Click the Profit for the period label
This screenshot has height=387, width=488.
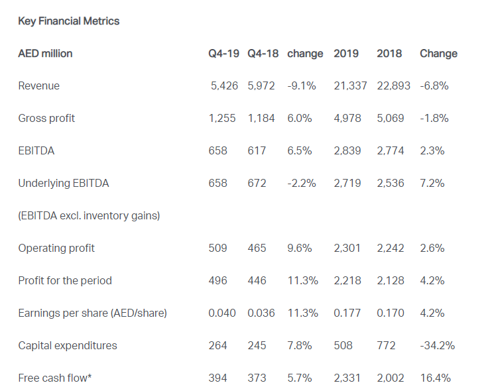(65, 281)
